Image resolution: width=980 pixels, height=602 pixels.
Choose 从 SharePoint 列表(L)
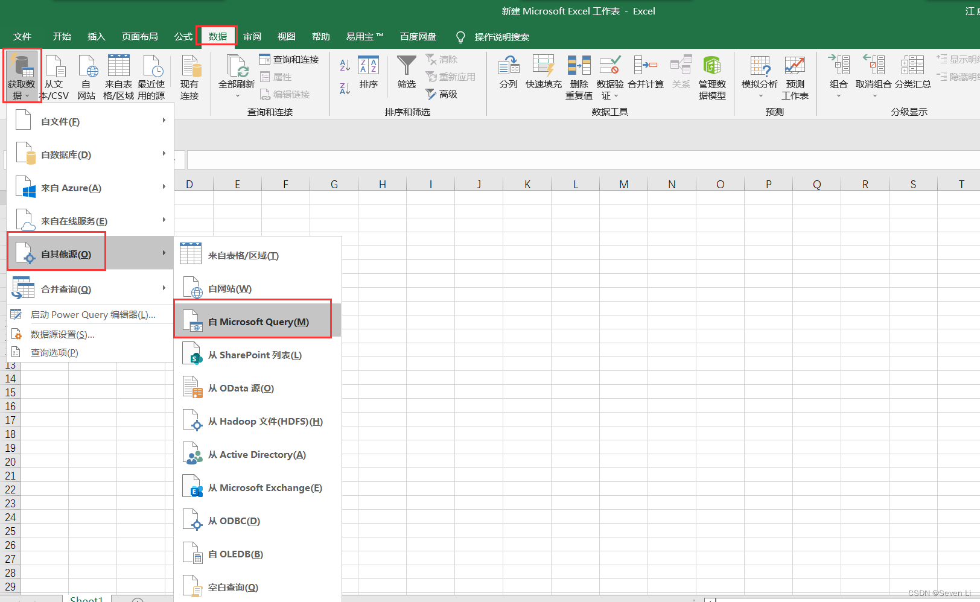[258, 355]
